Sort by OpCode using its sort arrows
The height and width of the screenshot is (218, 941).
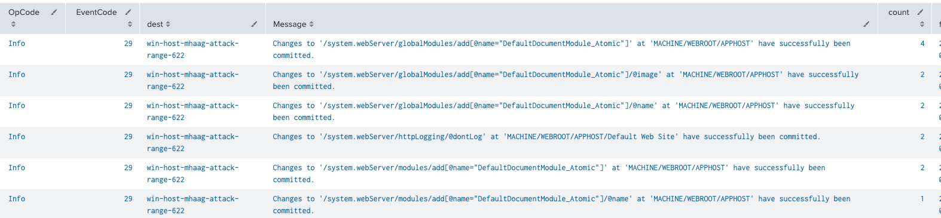pyautogui.click(x=13, y=24)
